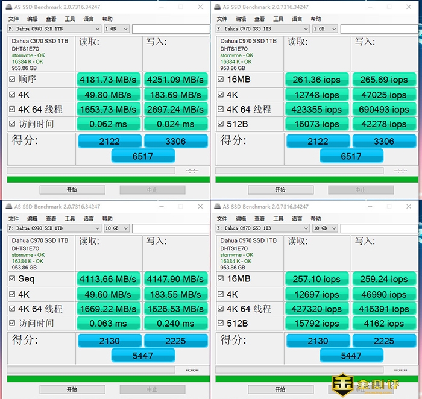Open the drive selector dropdown in bottom-right window

click(262, 228)
